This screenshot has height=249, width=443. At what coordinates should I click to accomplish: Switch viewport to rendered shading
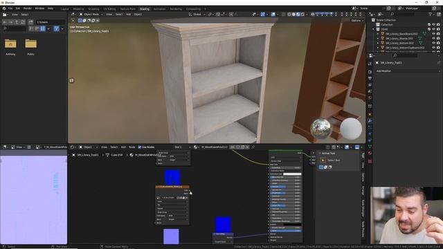click(302, 14)
